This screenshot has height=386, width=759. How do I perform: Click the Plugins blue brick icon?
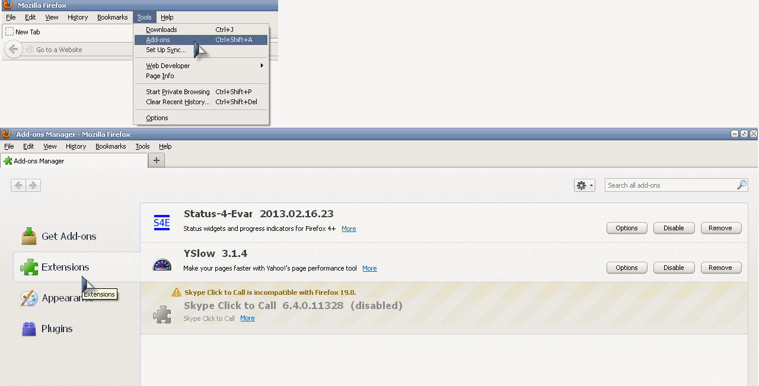[29, 329]
